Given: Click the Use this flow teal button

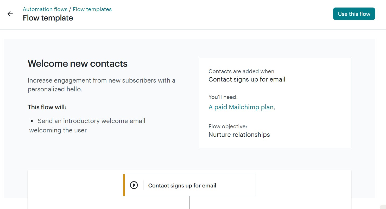Looking at the screenshot, I should [x=354, y=14].
